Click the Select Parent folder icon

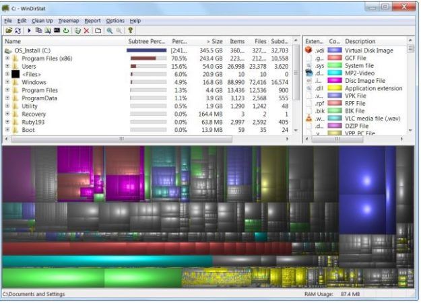[x=98, y=30]
